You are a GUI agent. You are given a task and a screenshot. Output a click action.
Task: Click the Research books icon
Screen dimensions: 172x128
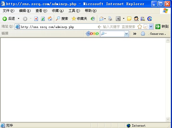[143, 19]
